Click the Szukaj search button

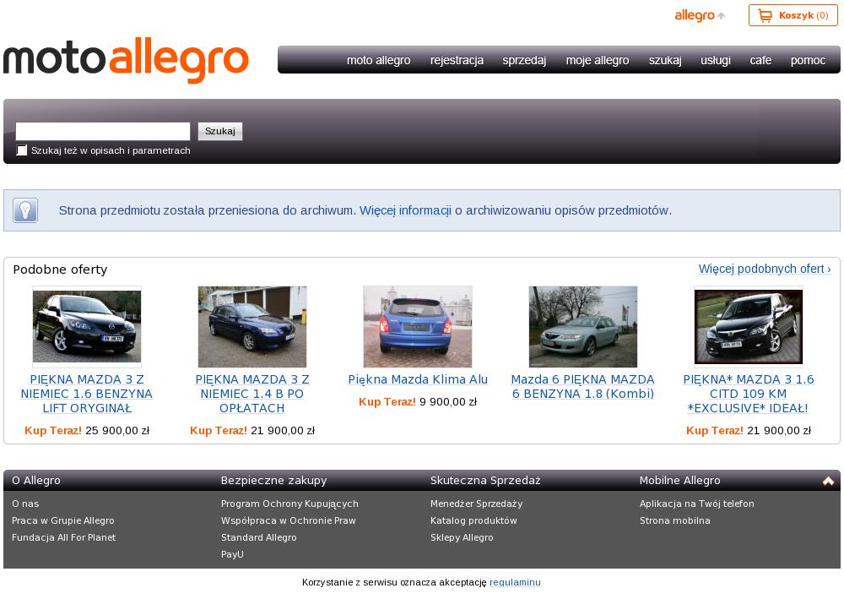click(x=220, y=132)
